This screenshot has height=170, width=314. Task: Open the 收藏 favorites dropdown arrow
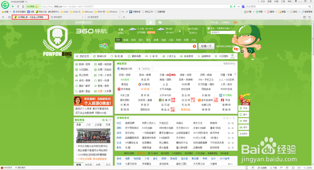coord(11,12)
